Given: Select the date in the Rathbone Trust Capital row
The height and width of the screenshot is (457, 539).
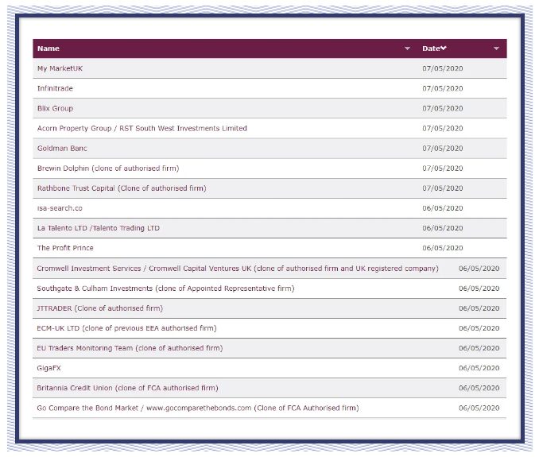Looking at the screenshot, I should (x=442, y=188).
